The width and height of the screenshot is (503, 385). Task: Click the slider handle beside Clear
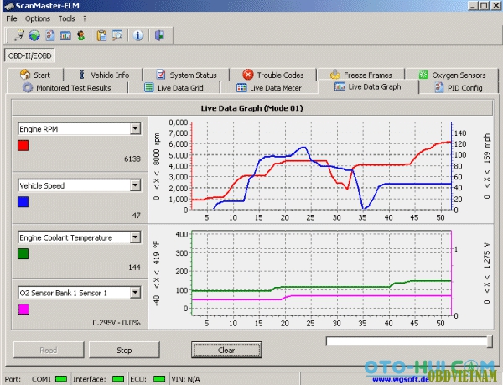tap(490, 341)
